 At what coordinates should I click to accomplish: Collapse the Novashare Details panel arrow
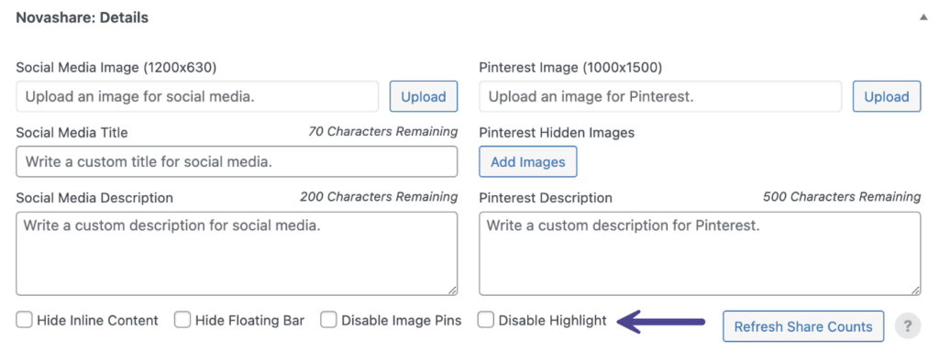[922, 18]
